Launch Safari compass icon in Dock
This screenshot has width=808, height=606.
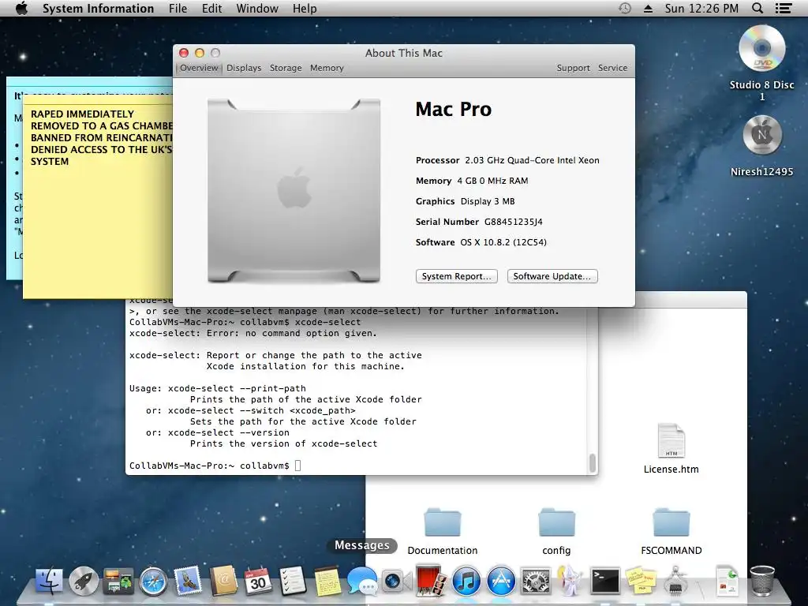coord(153,582)
